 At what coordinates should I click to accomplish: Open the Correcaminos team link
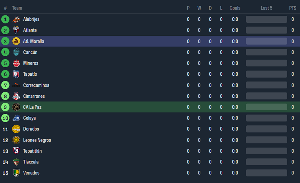pos(36,85)
